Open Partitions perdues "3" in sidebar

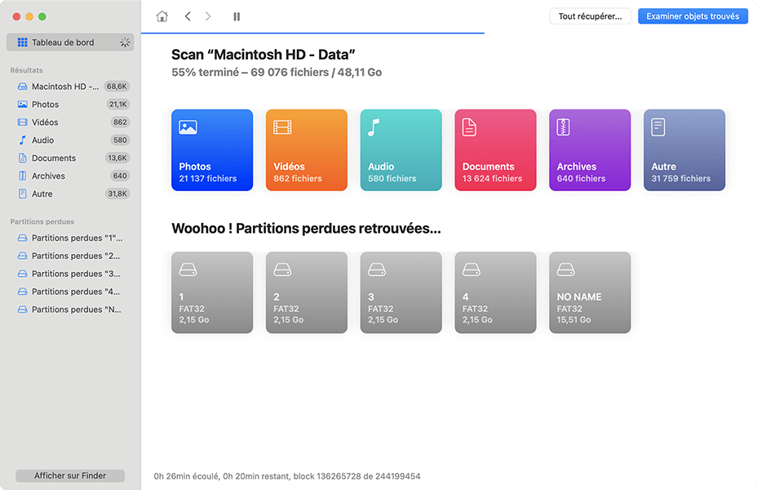click(70, 274)
